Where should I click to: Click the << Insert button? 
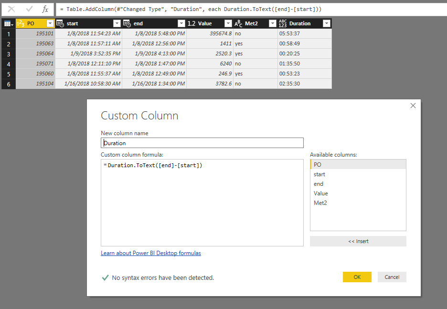click(x=358, y=241)
